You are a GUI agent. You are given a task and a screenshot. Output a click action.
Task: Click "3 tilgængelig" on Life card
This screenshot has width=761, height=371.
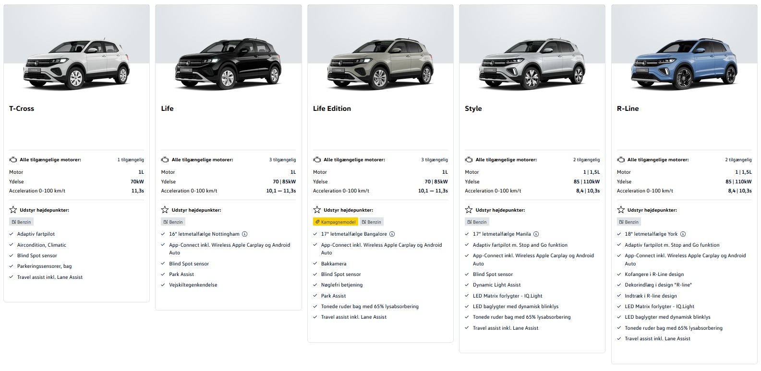click(282, 160)
